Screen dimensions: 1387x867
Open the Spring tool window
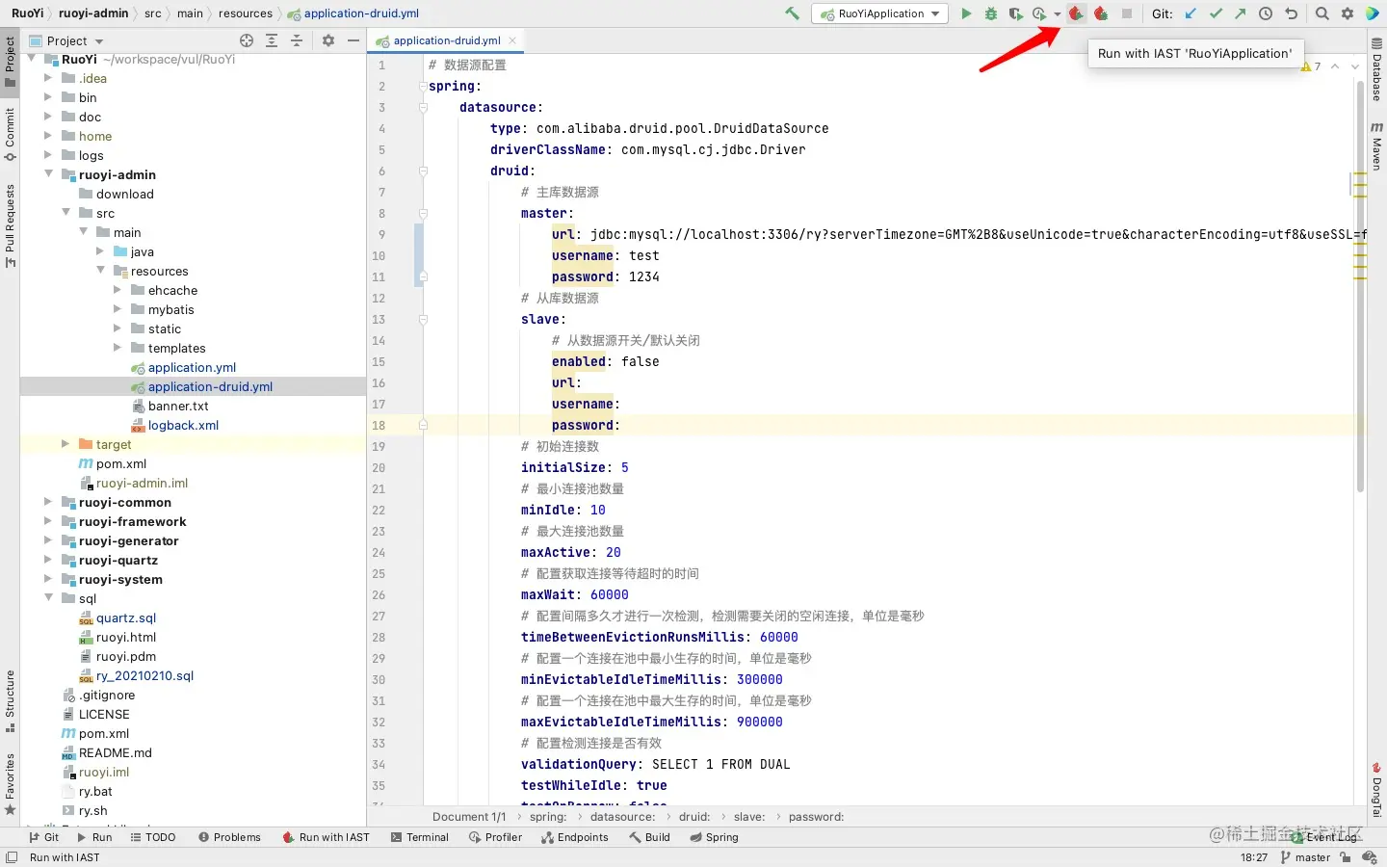pos(714,837)
